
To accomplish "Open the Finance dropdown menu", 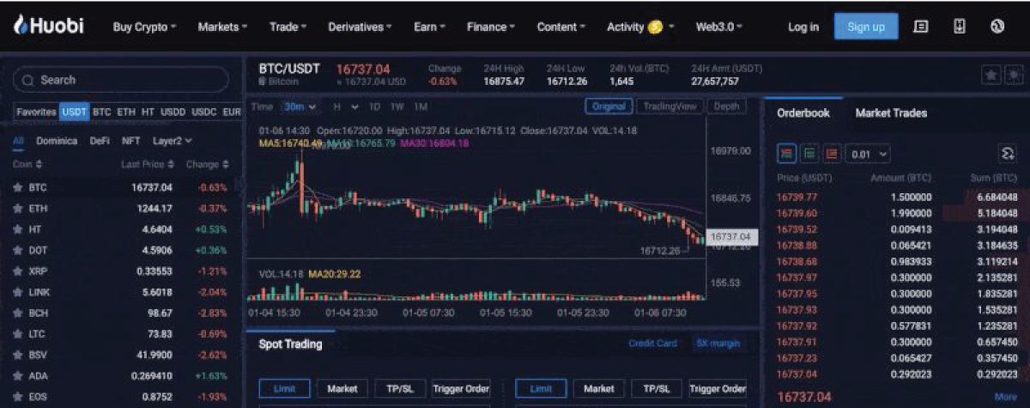I will coord(491,27).
